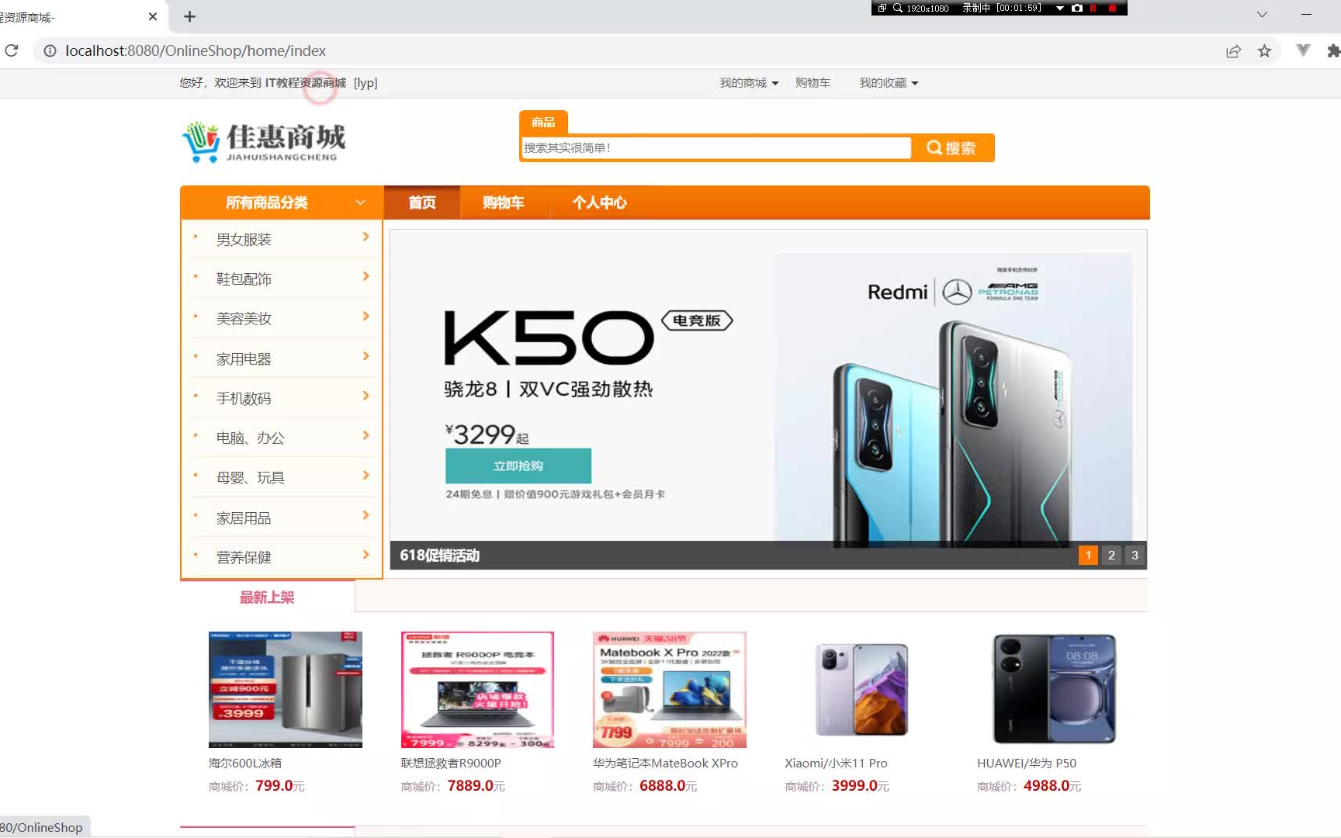
Task: Open 购物车 in the orange nav bar
Action: tap(503, 203)
